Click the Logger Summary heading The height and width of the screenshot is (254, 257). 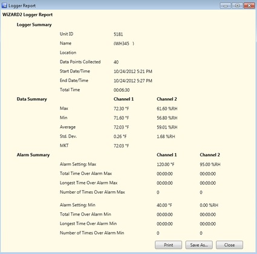(x=34, y=25)
